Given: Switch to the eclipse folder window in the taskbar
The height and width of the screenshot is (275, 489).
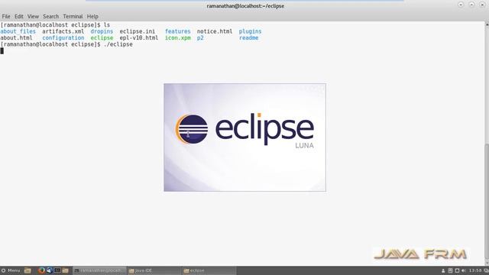Looking at the screenshot, I should [209, 270].
